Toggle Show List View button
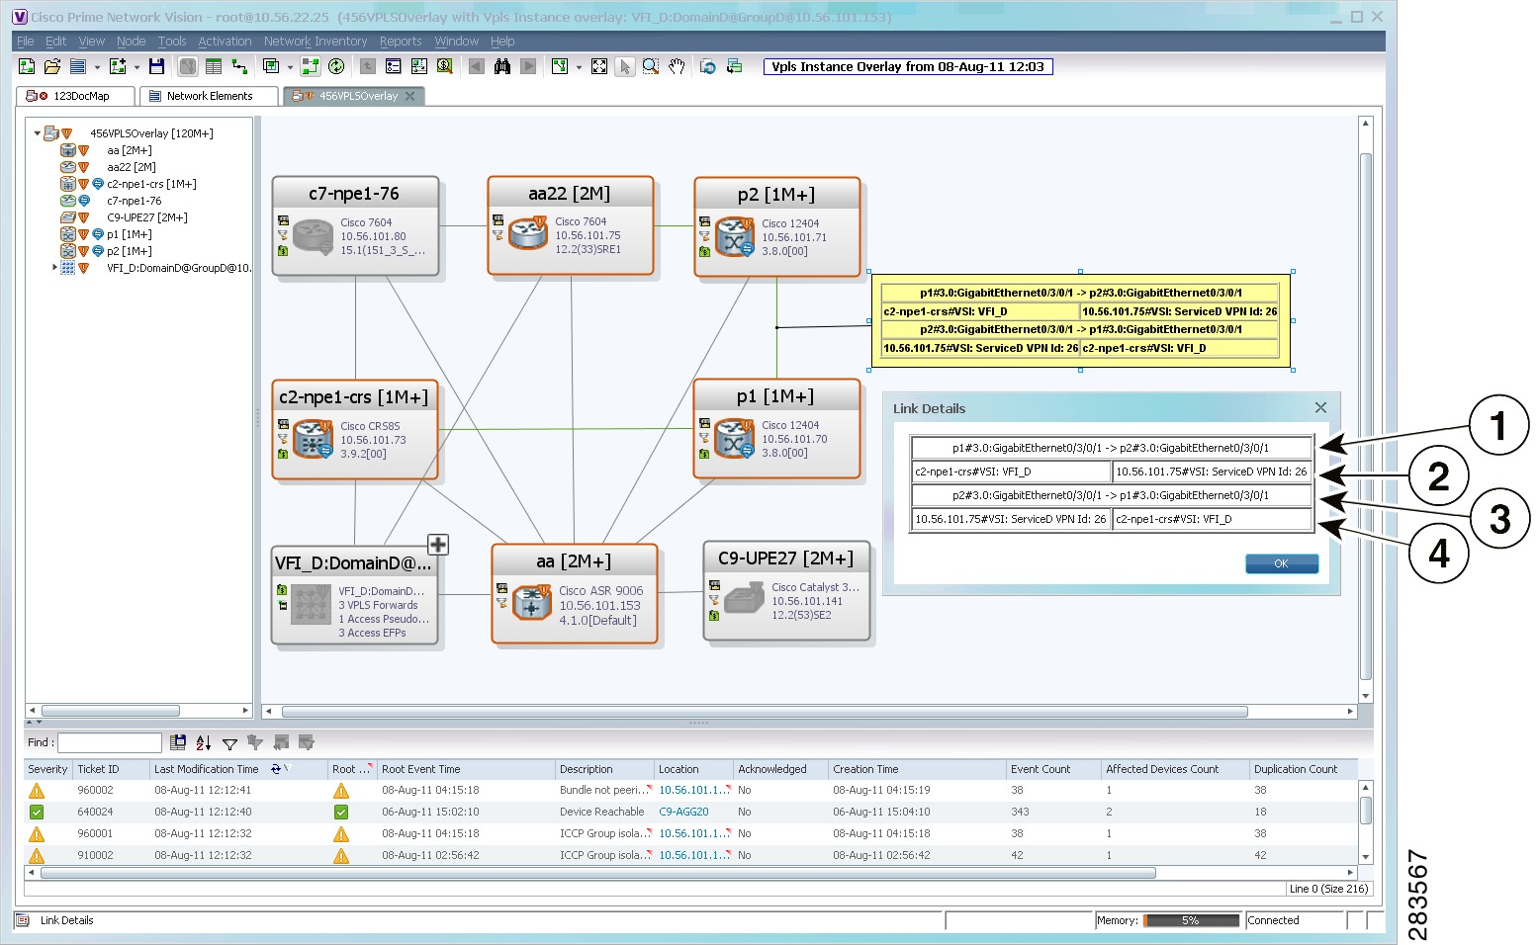 pyautogui.click(x=214, y=66)
